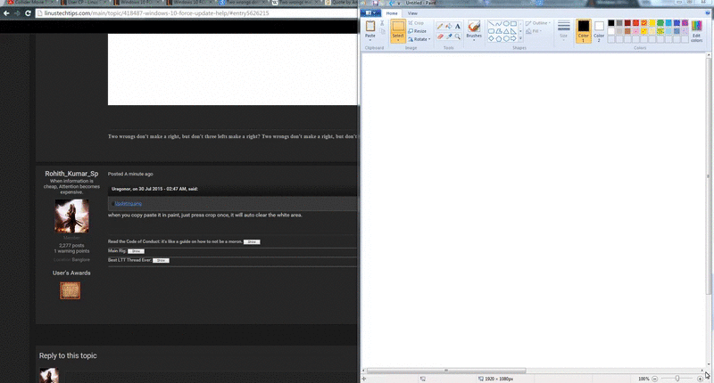Switch to the Home ribbon tab
Screen dimensions: 714x383
pyautogui.click(x=392, y=13)
